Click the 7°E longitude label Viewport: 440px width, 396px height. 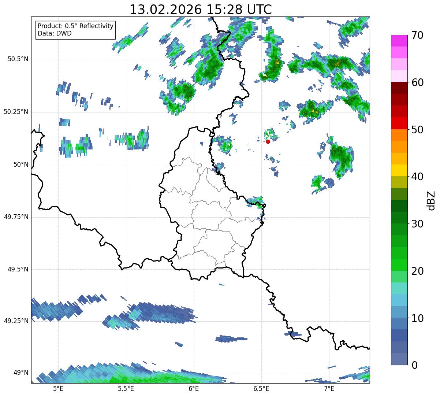[x=329, y=388]
